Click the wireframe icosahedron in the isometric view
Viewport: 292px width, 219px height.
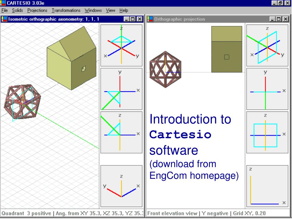22,102
